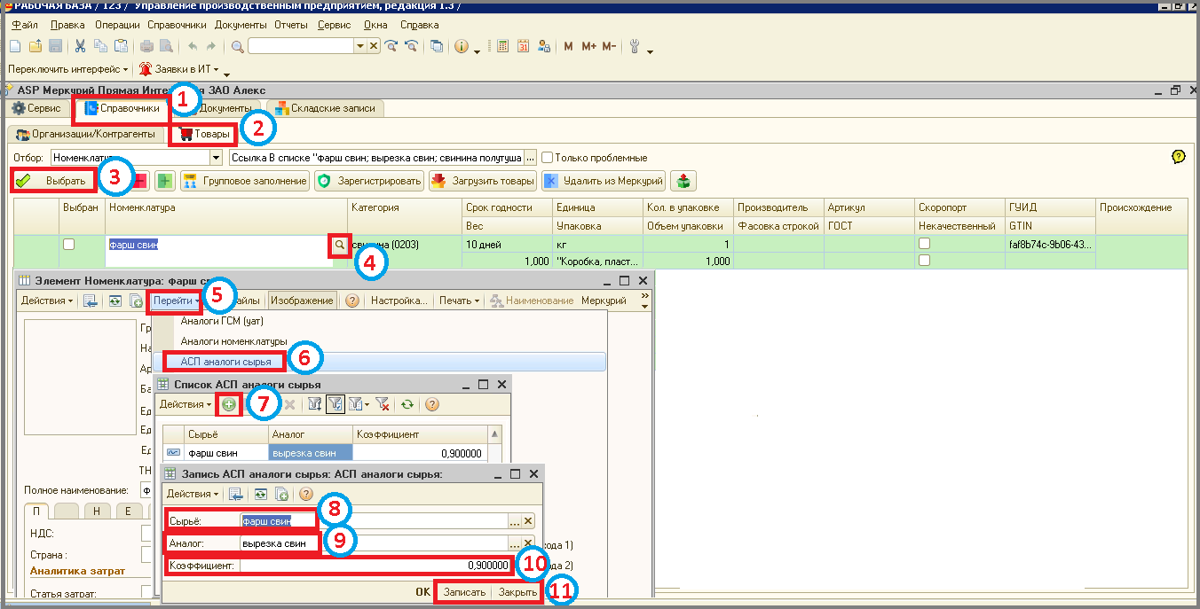Toggle the НДС checkbox in Элемент Номенклатура
This screenshot has width=1200, height=609.
tap(146, 533)
